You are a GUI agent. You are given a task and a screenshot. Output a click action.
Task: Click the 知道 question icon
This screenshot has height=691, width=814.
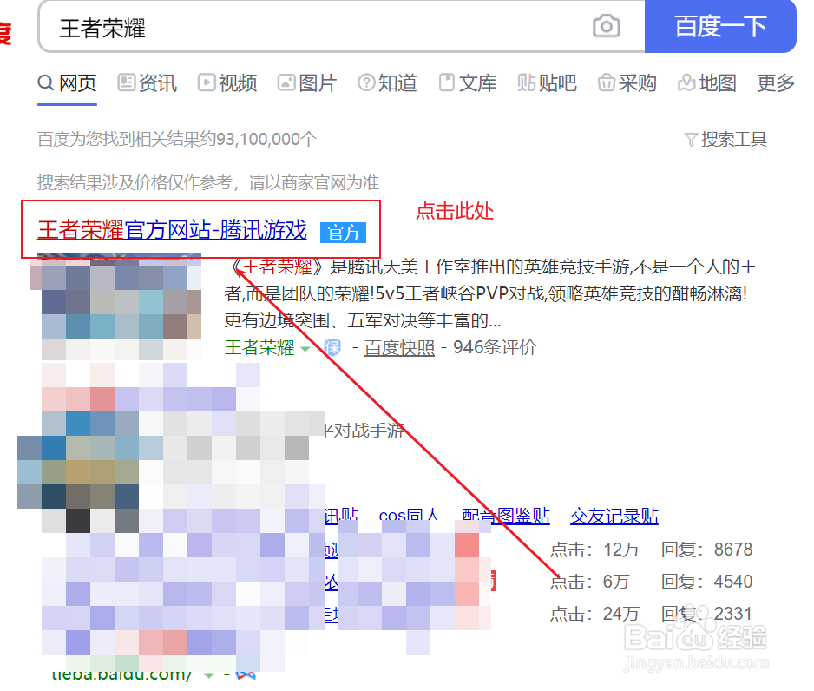pyautogui.click(x=365, y=83)
